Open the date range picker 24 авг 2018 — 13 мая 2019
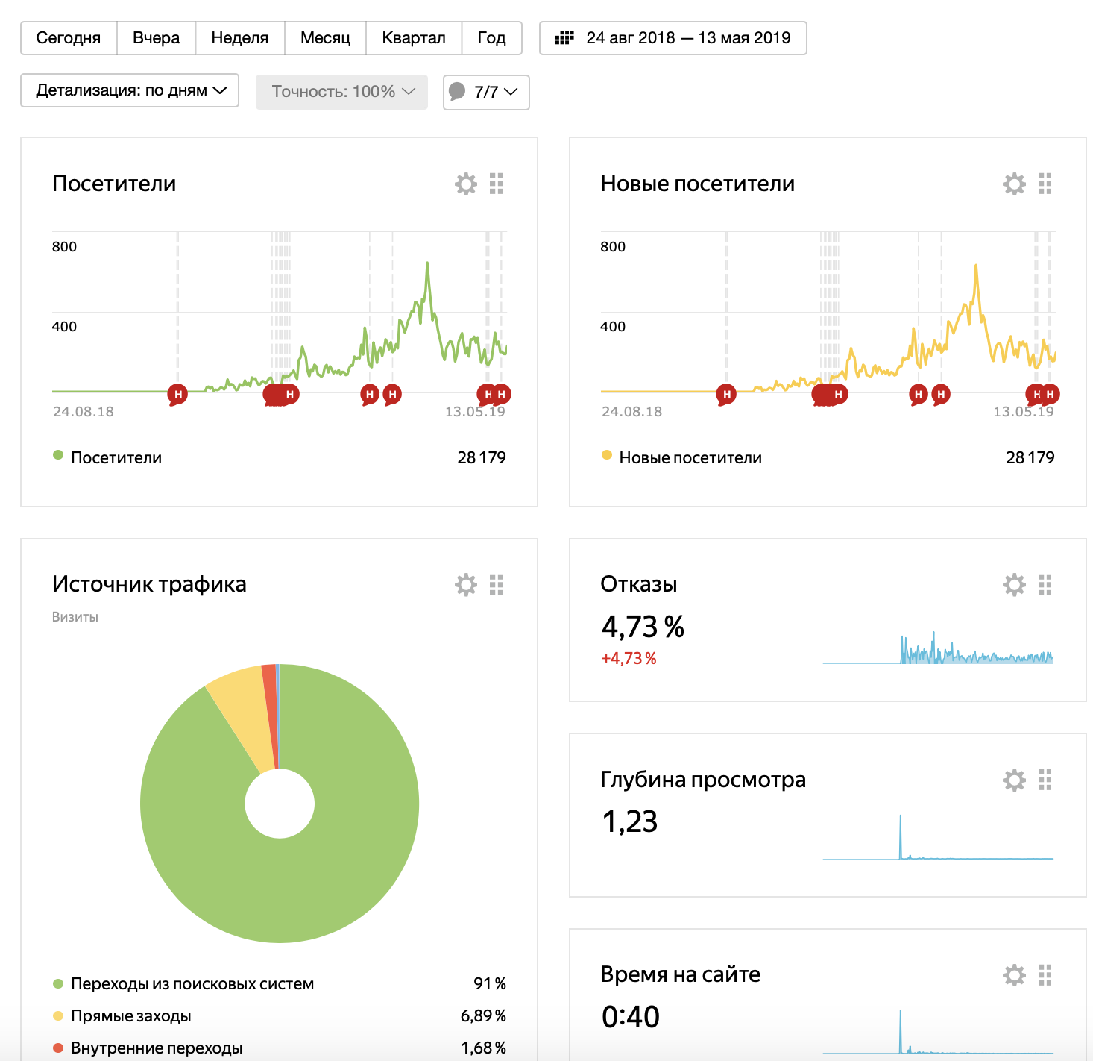 (x=673, y=38)
